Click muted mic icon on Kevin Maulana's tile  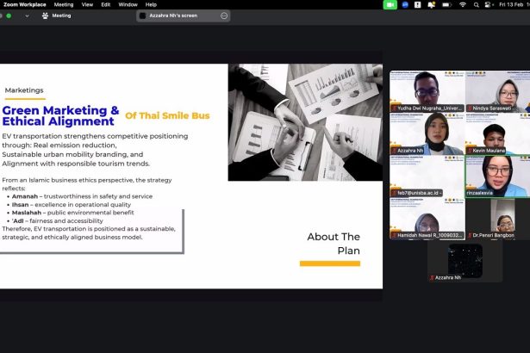coord(470,151)
